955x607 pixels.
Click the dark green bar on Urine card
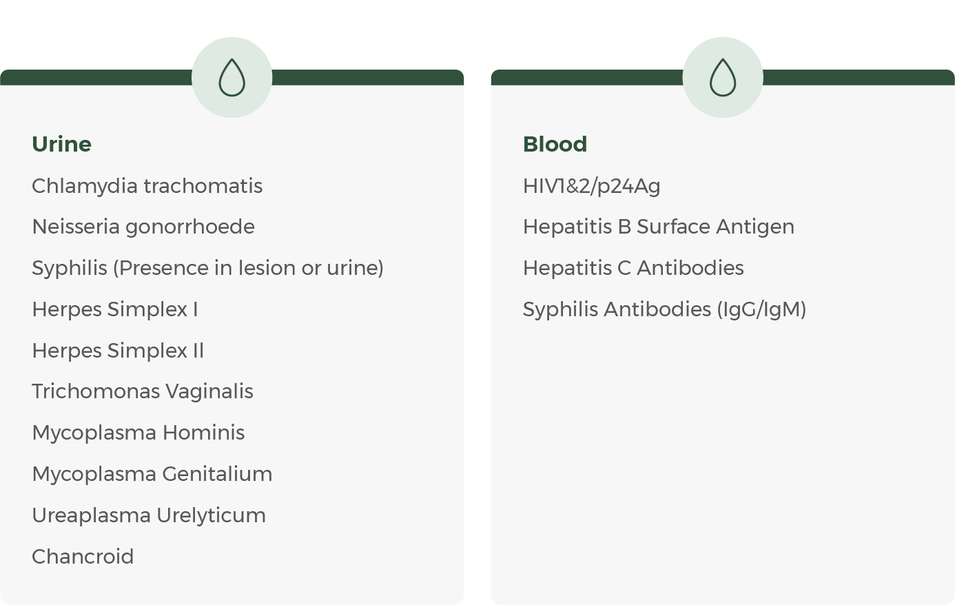click(96, 77)
